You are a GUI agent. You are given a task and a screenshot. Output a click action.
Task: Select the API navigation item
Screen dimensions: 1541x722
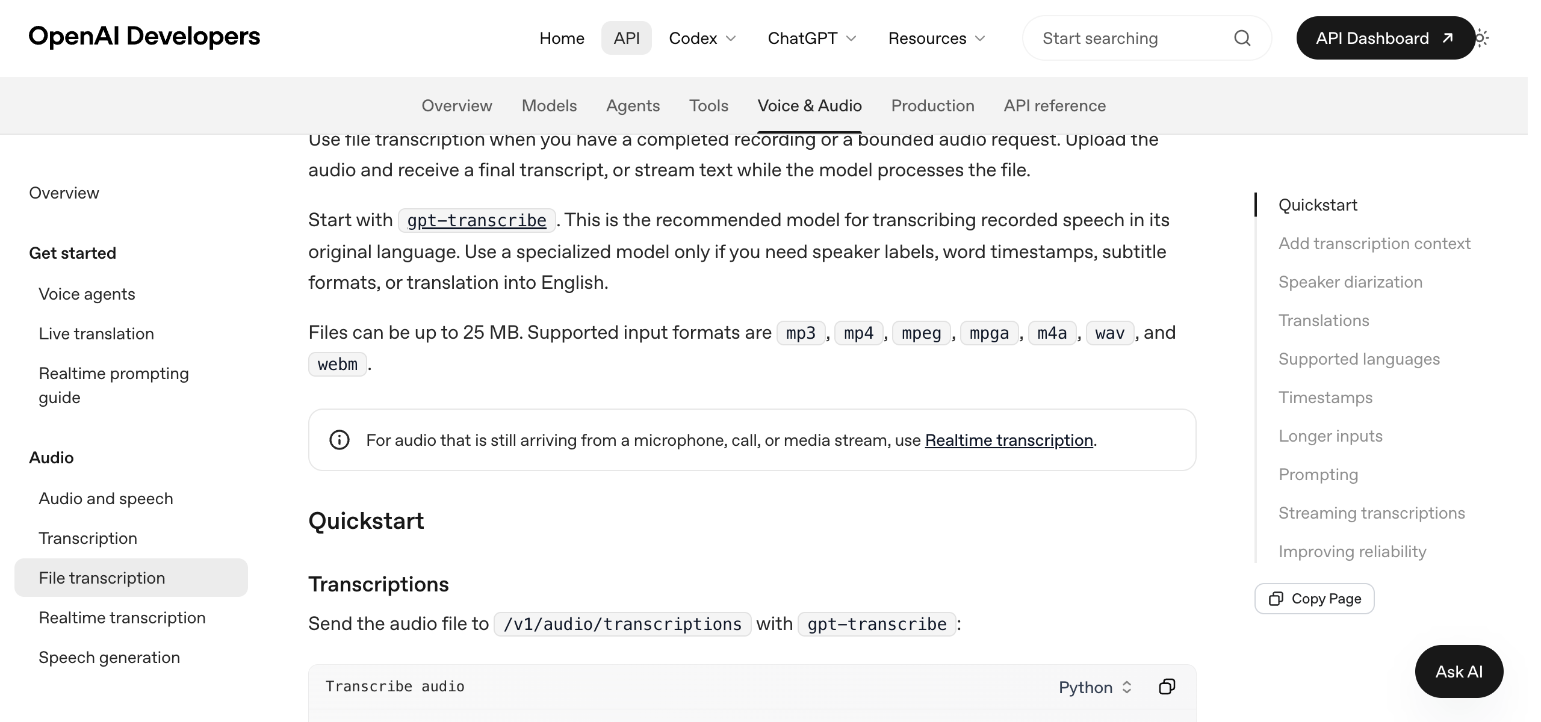[x=627, y=38]
